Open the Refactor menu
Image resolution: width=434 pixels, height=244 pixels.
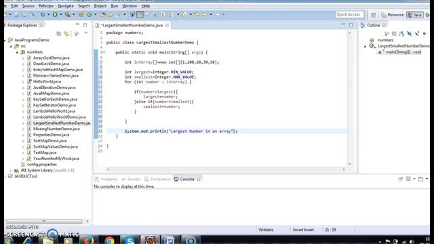[46, 6]
